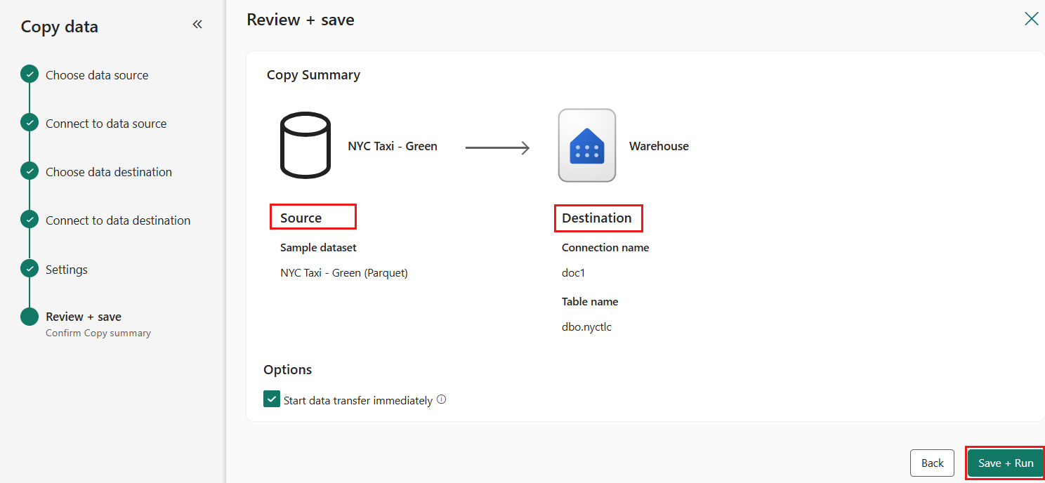
Task: Open the Choose data source step
Action: [x=96, y=74]
